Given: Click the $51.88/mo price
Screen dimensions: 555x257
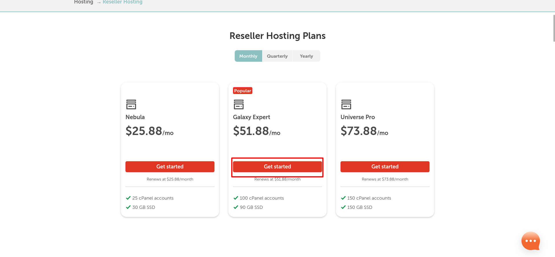Looking at the screenshot, I should point(257,131).
